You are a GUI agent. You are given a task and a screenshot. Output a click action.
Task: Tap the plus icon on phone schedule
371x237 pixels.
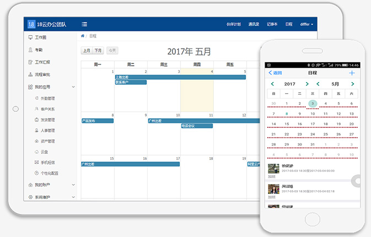point(352,73)
